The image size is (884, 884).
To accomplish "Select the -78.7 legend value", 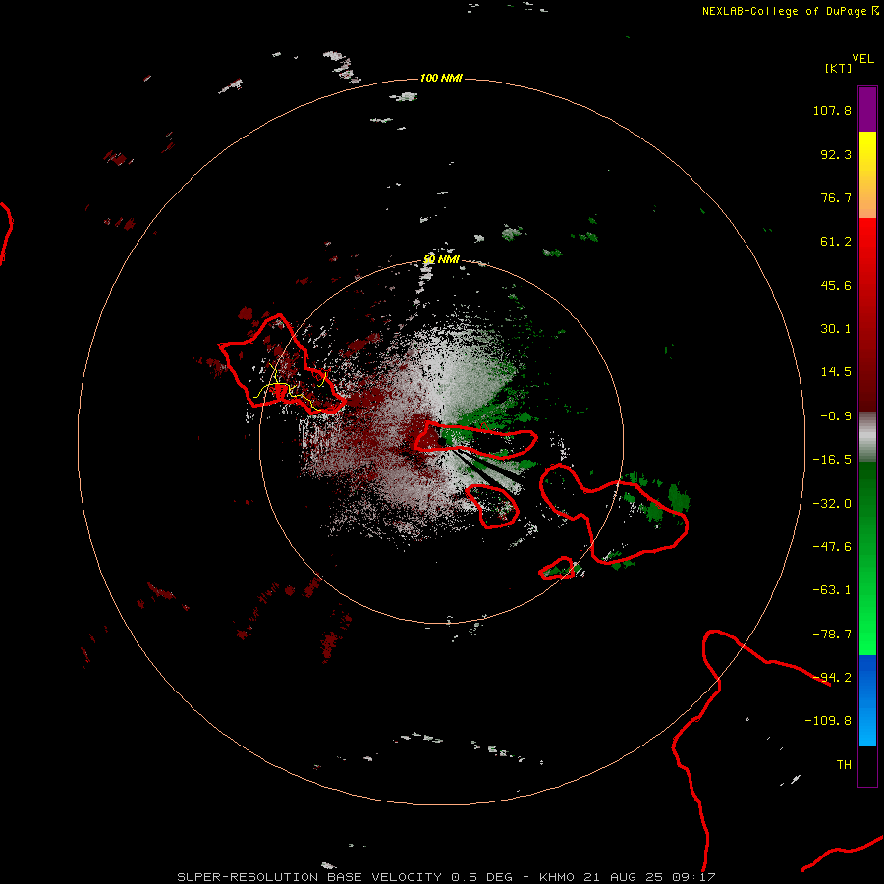I will coord(832,635).
